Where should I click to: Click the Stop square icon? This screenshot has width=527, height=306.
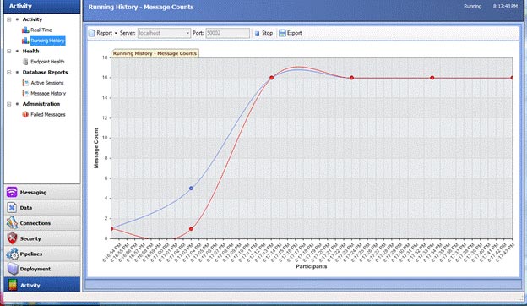[x=257, y=33]
